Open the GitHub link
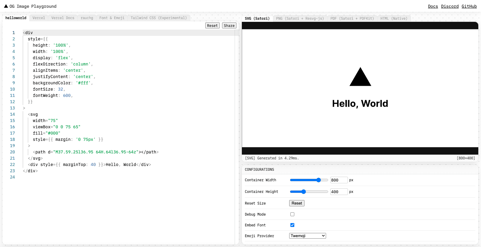481x247 pixels. 469,6
